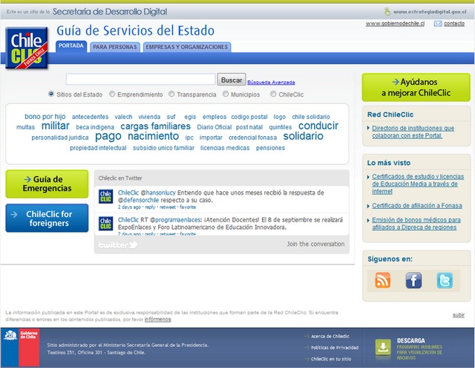Visit www.gobiernodechile.cl link
The width and height of the screenshot is (475, 368).
tap(395, 24)
